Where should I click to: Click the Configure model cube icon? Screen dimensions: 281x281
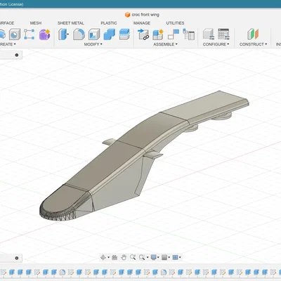click(x=209, y=34)
